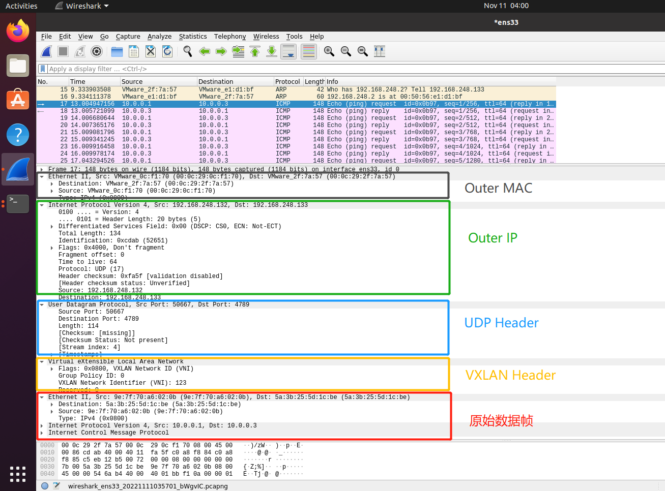Open expert information from status bar circle
The width and height of the screenshot is (665, 491).
click(45, 486)
